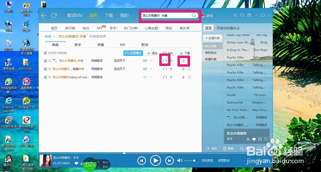Uncheck song 03 checkbox
321x172 pixels.
(46, 77)
